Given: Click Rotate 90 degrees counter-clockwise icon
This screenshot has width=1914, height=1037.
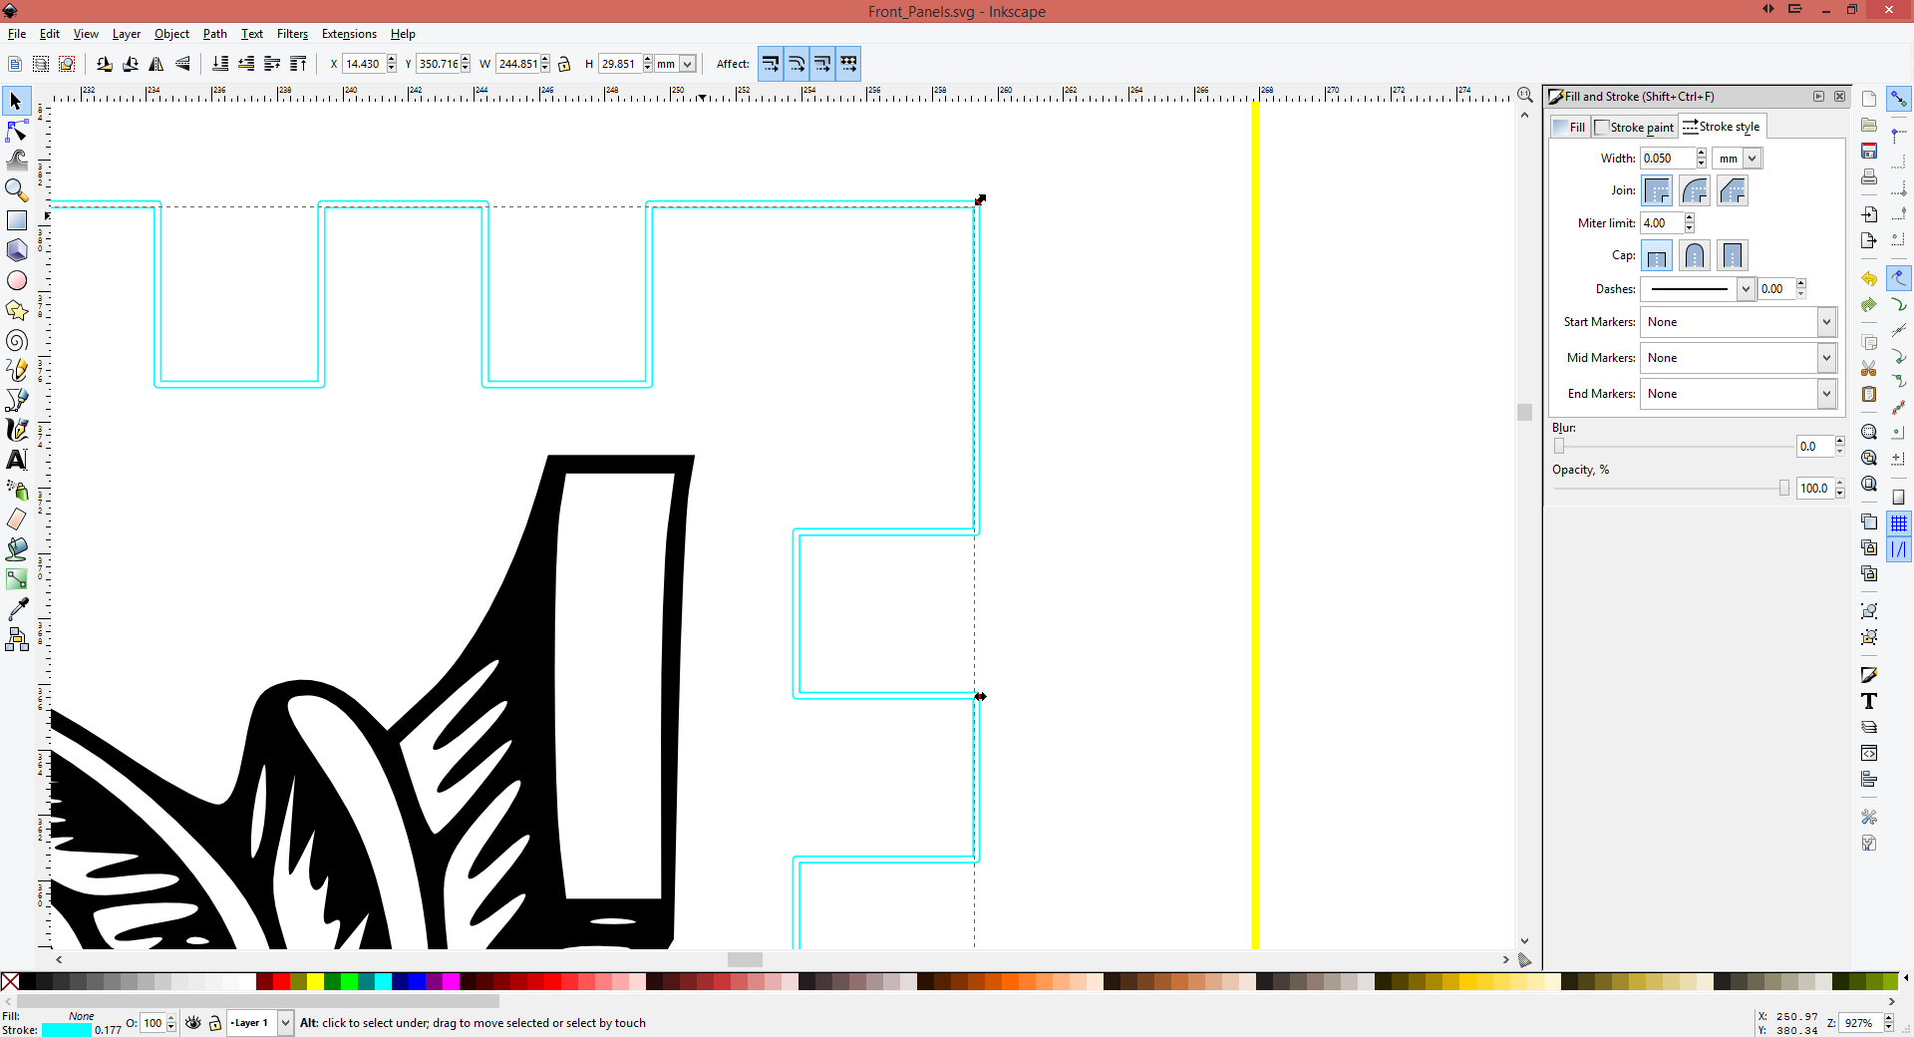Looking at the screenshot, I should (x=105, y=64).
